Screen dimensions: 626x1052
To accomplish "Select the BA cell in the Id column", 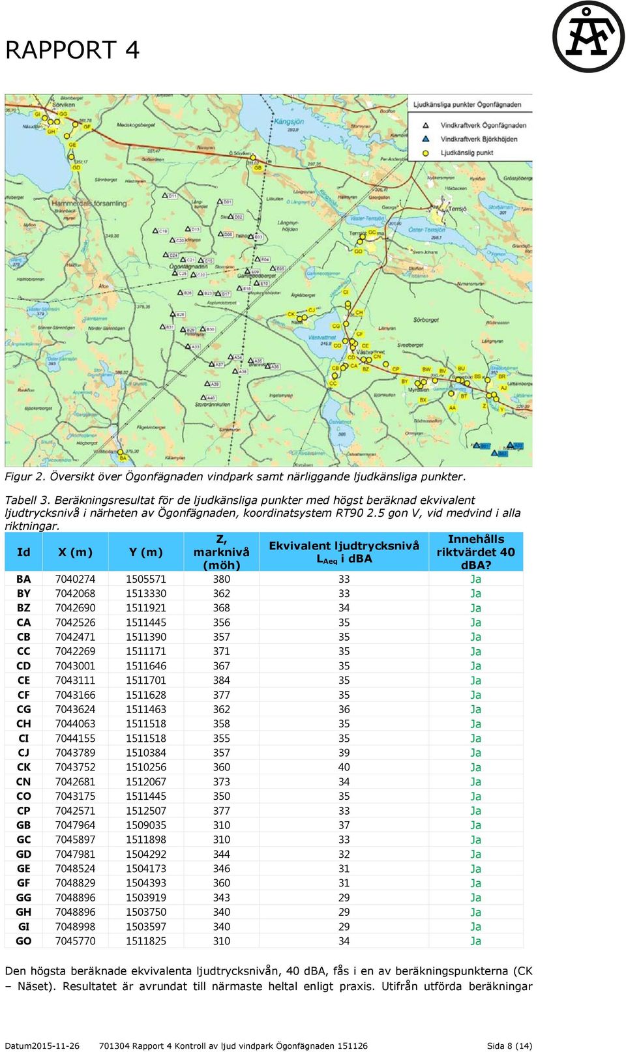I will tap(23, 579).
